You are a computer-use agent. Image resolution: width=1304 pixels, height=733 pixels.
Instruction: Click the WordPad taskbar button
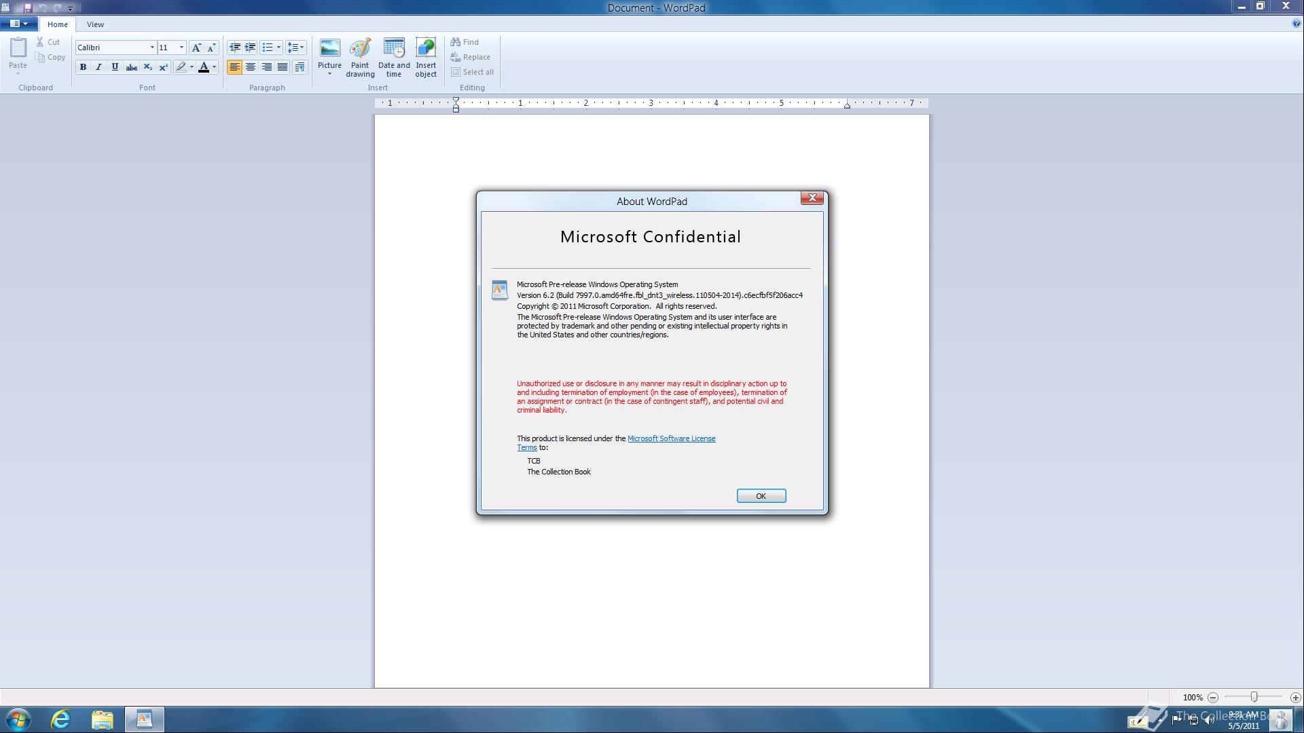pyautogui.click(x=144, y=719)
